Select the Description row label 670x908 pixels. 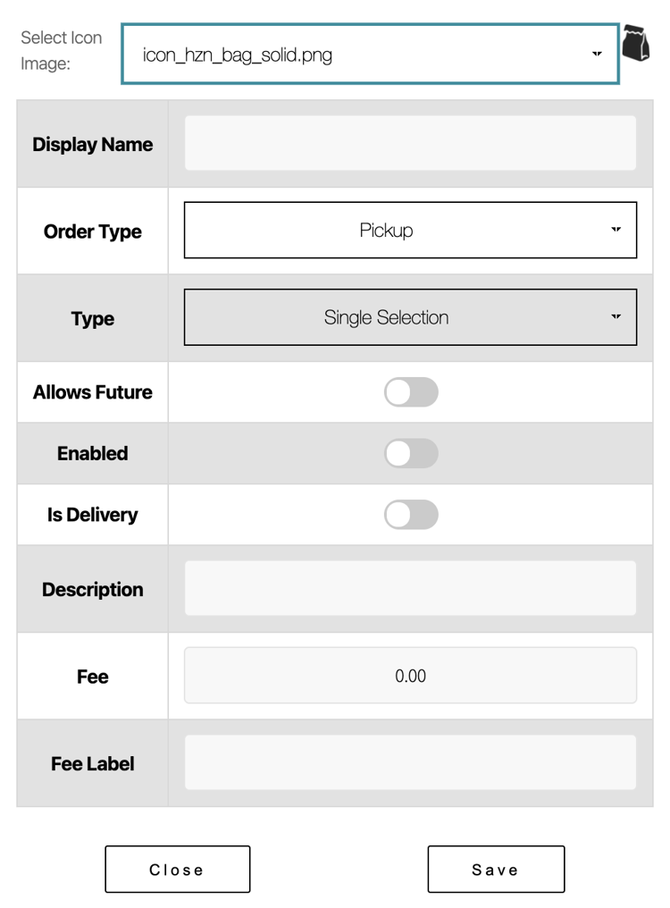pos(92,589)
